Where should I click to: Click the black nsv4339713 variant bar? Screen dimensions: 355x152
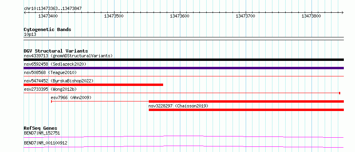183,60
